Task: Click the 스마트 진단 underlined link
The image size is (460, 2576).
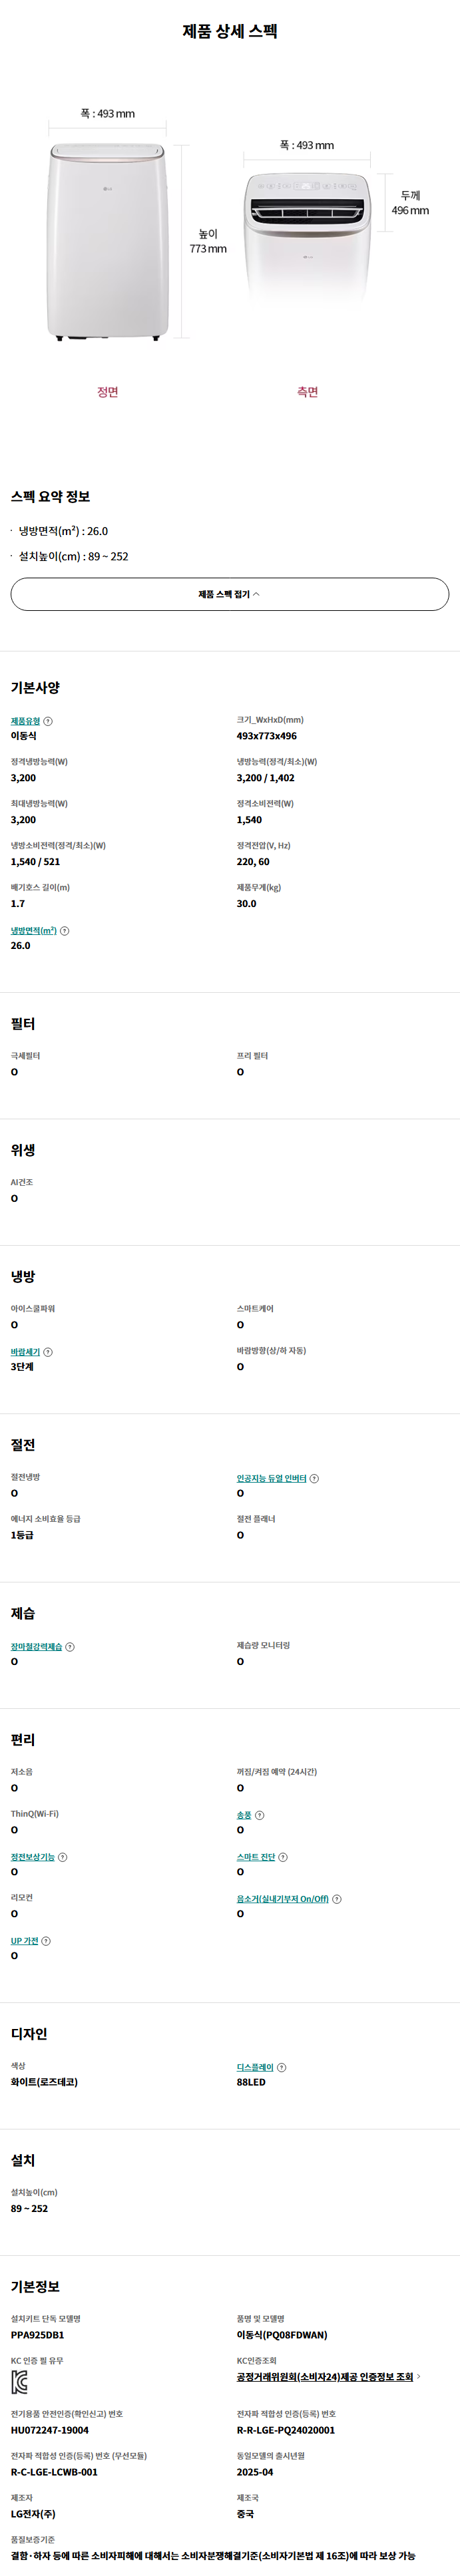Action: tap(255, 1857)
